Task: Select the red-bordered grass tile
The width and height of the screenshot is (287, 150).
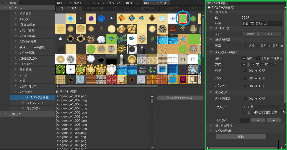Action: [183, 18]
